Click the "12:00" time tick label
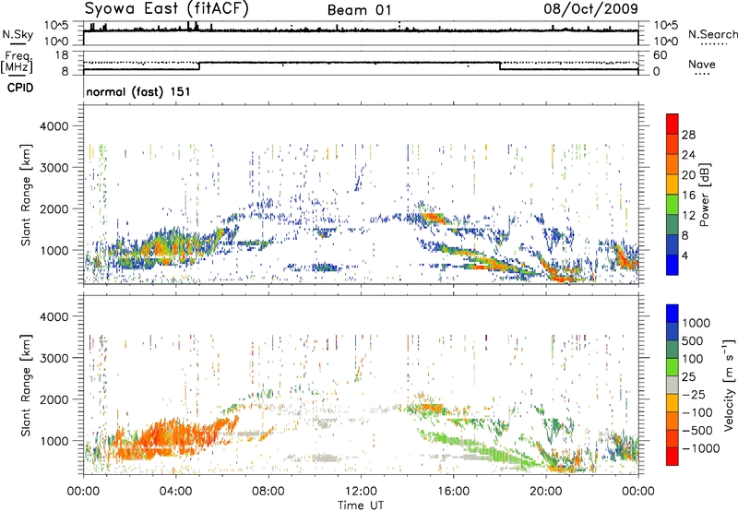The height and width of the screenshot is (511, 738). (361, 492)
